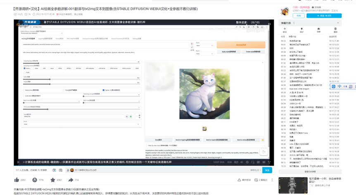356x195 pixels.
Task: Click protect shield icon in danmaku panel
Action: coord(301,29)
